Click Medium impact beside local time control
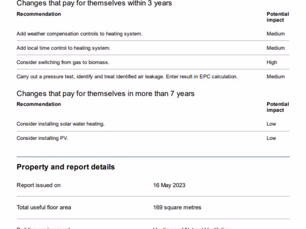306x229 pixels. (276, 48)
